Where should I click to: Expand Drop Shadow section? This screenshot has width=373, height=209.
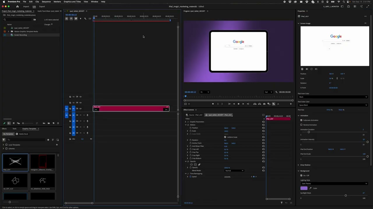click(298, 165)
